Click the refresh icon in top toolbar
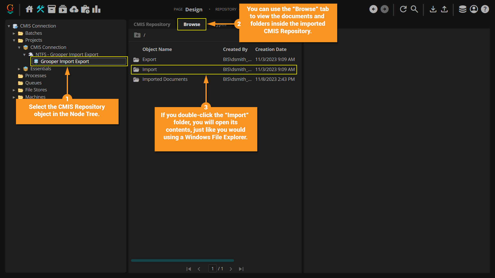 (x=403, y=9)
